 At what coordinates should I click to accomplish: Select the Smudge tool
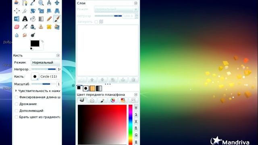25,35
